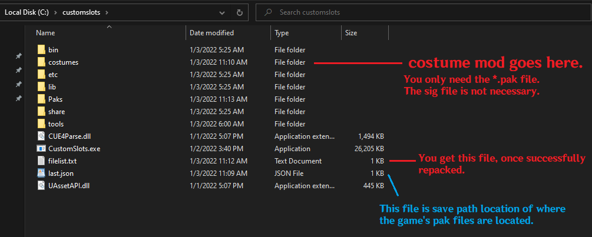The height and width of the screenshot is (237, 592).
Task: Select the CustomSlots.exe application icon
Action: tap(42, 148)
